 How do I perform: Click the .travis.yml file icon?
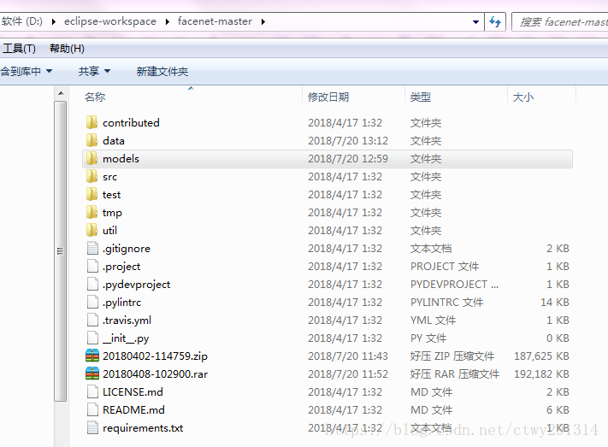(92, 320)
